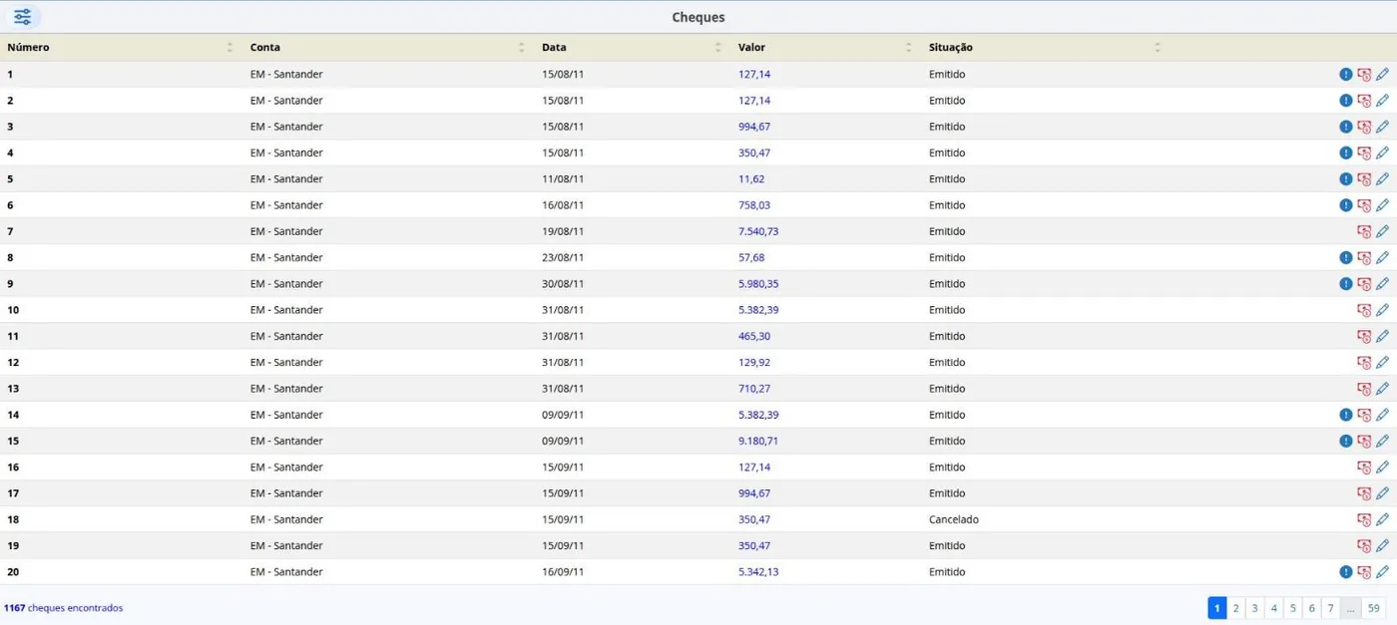The image size is (1397, 625).
Task: Click the value 5.342,13 on cheque 20
Action: pos(758,572)
